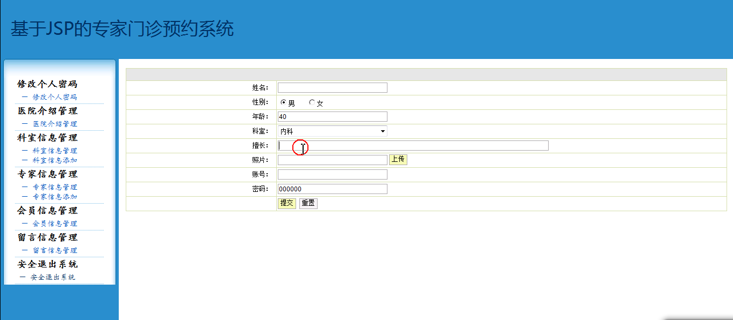The image size is (733, 320).
Task: Click the 姓名 input field
Action: coord(332,88)
